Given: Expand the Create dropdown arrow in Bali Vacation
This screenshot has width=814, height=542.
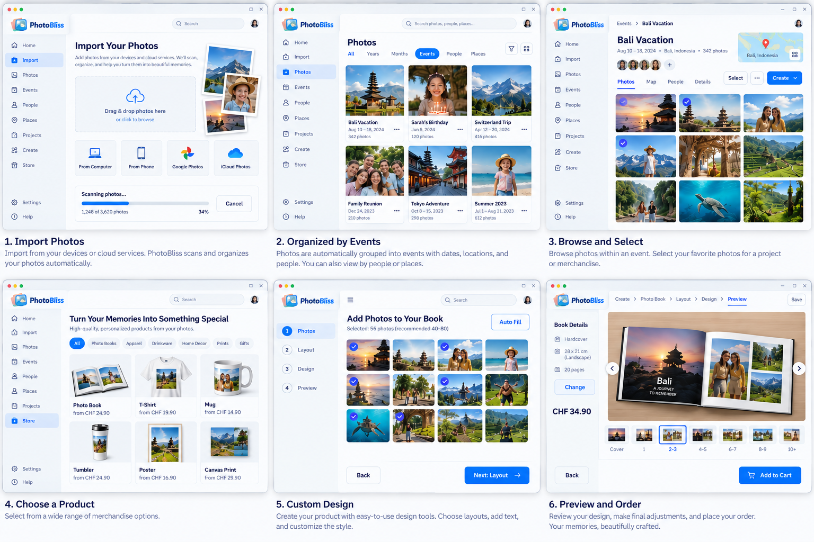Looking at the screenshot, I should pos(795,78).
